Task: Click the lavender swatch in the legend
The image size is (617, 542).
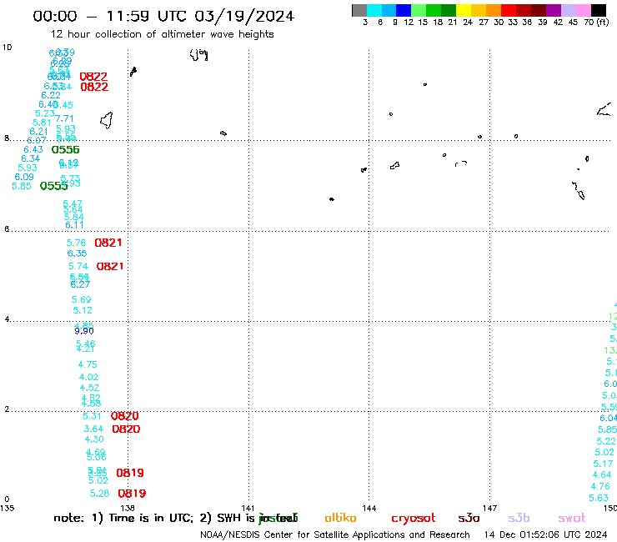Action: 568,10
